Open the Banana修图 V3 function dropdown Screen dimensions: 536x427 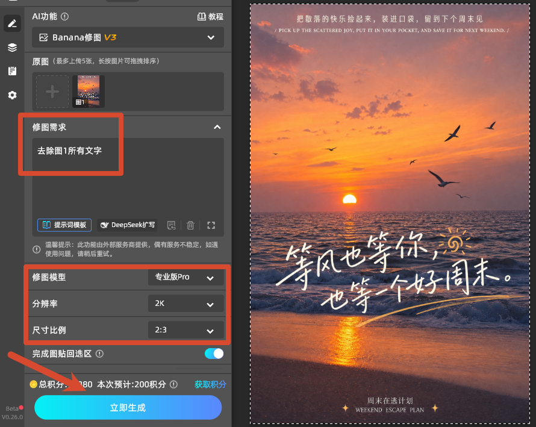(128, 37)
